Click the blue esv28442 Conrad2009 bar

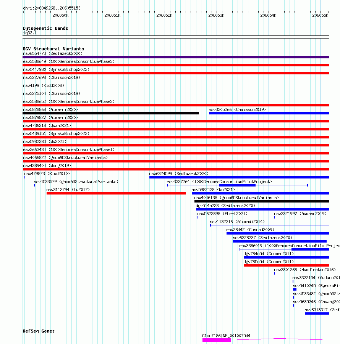pyautogui.click(x=278, y=233)
